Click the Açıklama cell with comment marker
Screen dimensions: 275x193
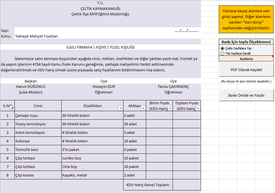pyautogui.click(x=246, y=59)
